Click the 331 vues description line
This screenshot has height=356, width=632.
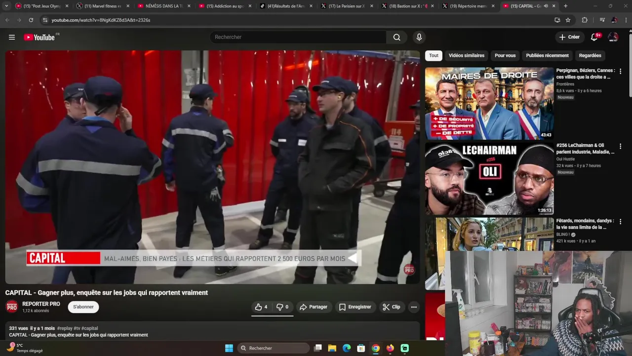click(x=53, y=328)
